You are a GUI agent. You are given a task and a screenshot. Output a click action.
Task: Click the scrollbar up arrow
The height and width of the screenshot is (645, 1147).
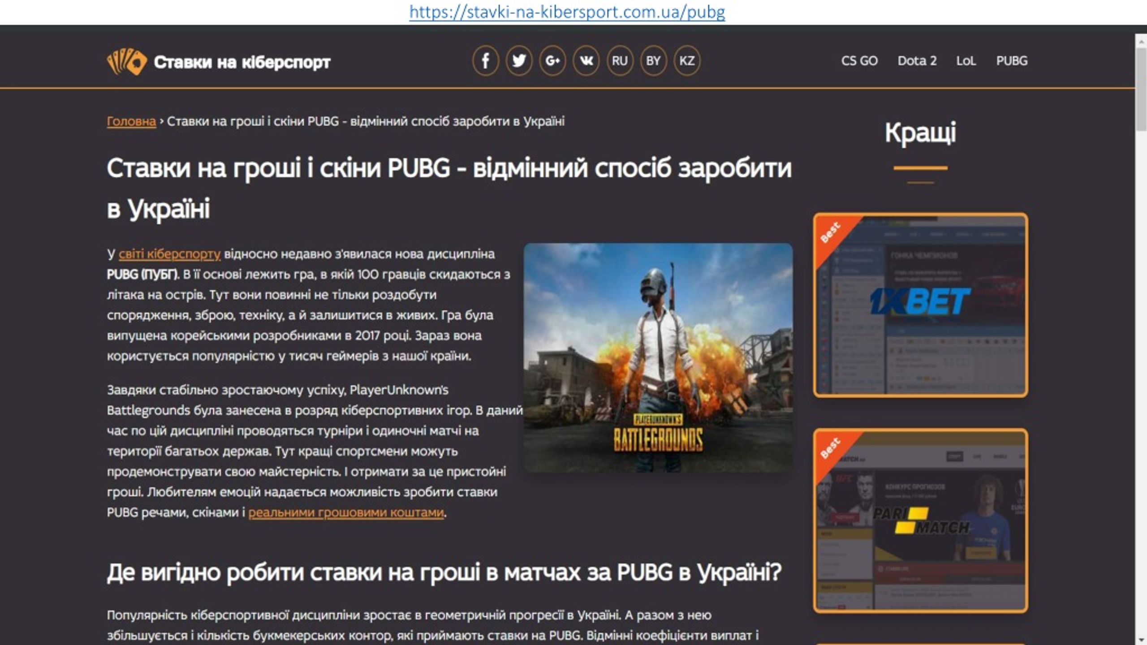1141,41
